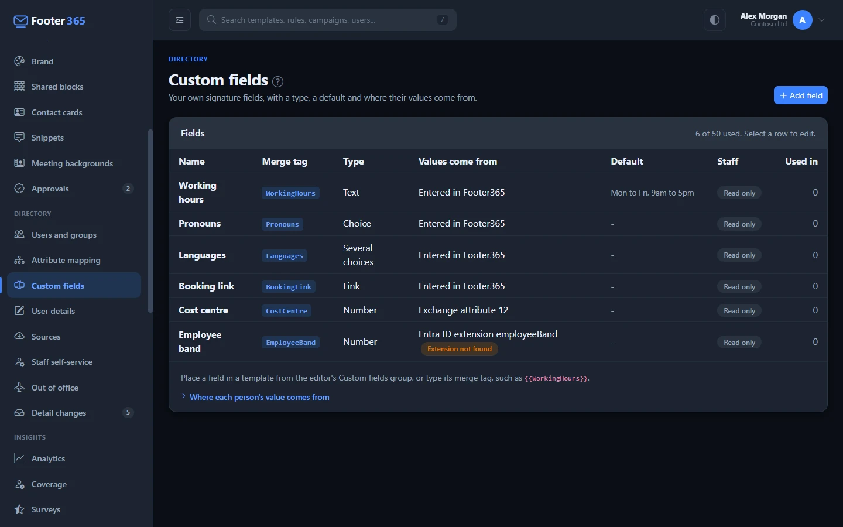Select the Languages field row
This screenshot has height=527, width=843.
(x=498, y=255)
